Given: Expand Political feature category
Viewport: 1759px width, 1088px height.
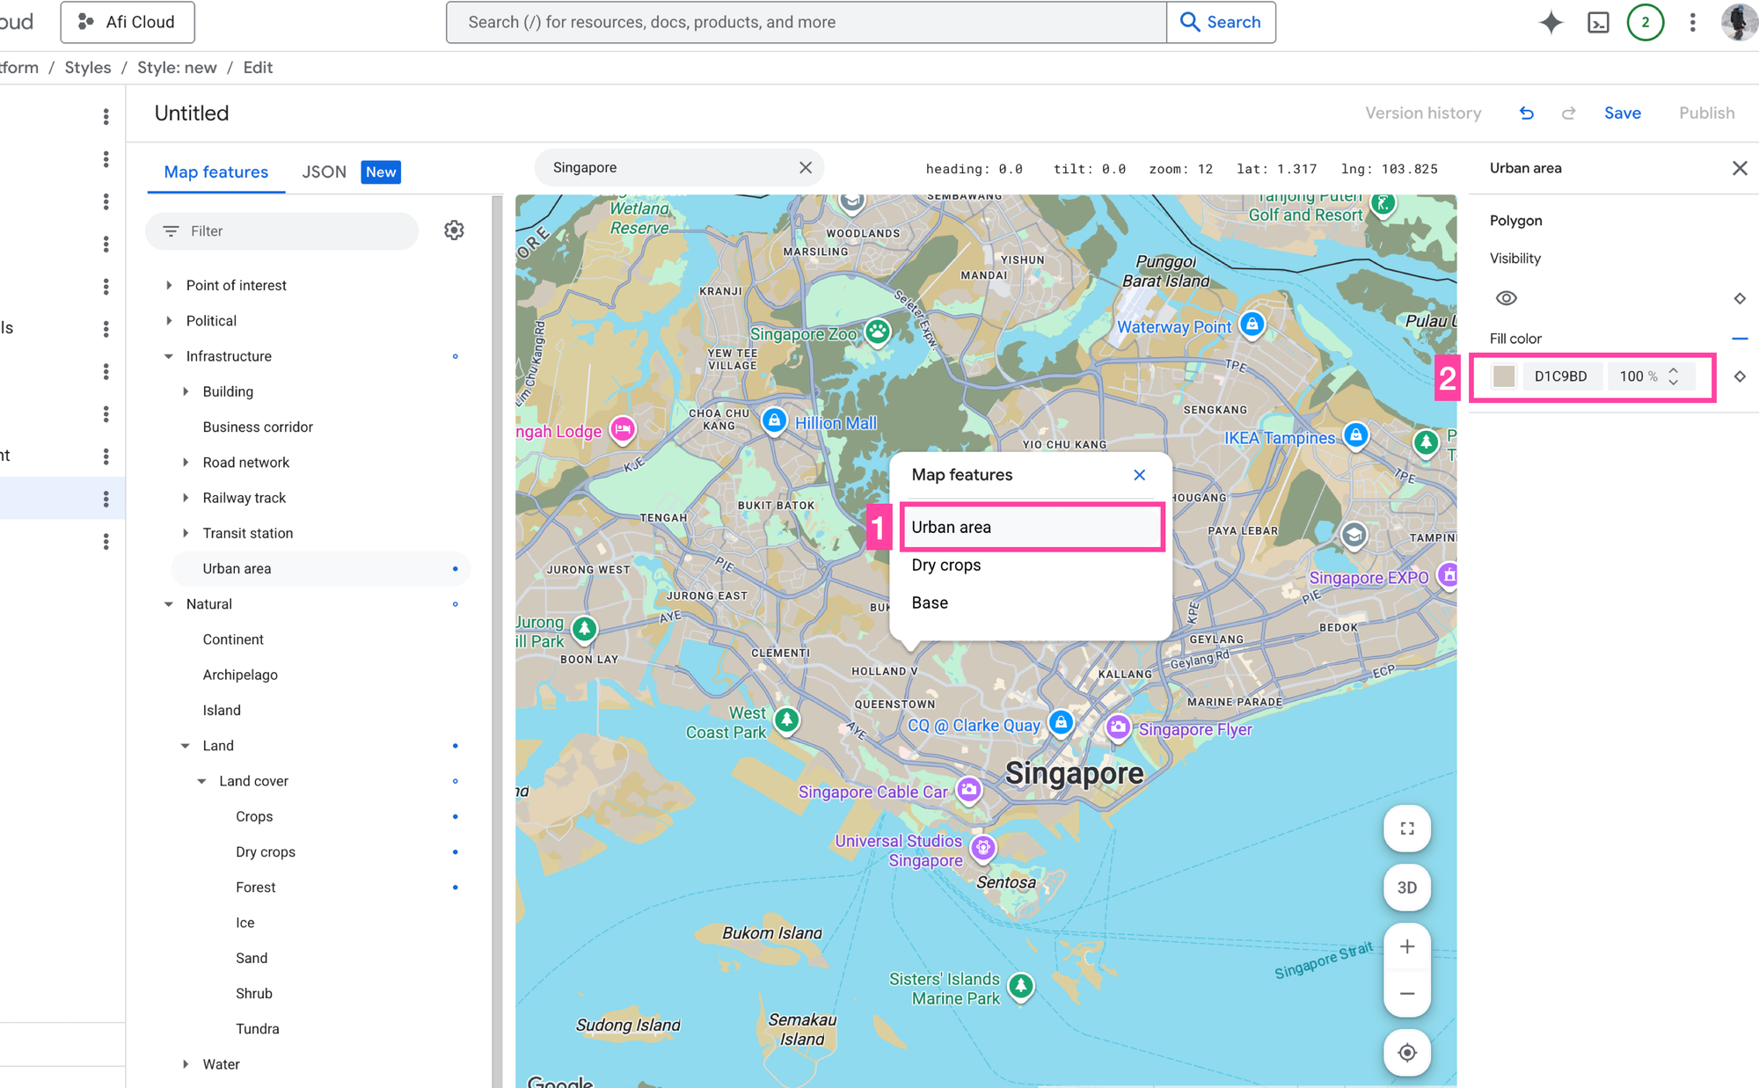Looking at the screenshot, I should coord(169,321).
